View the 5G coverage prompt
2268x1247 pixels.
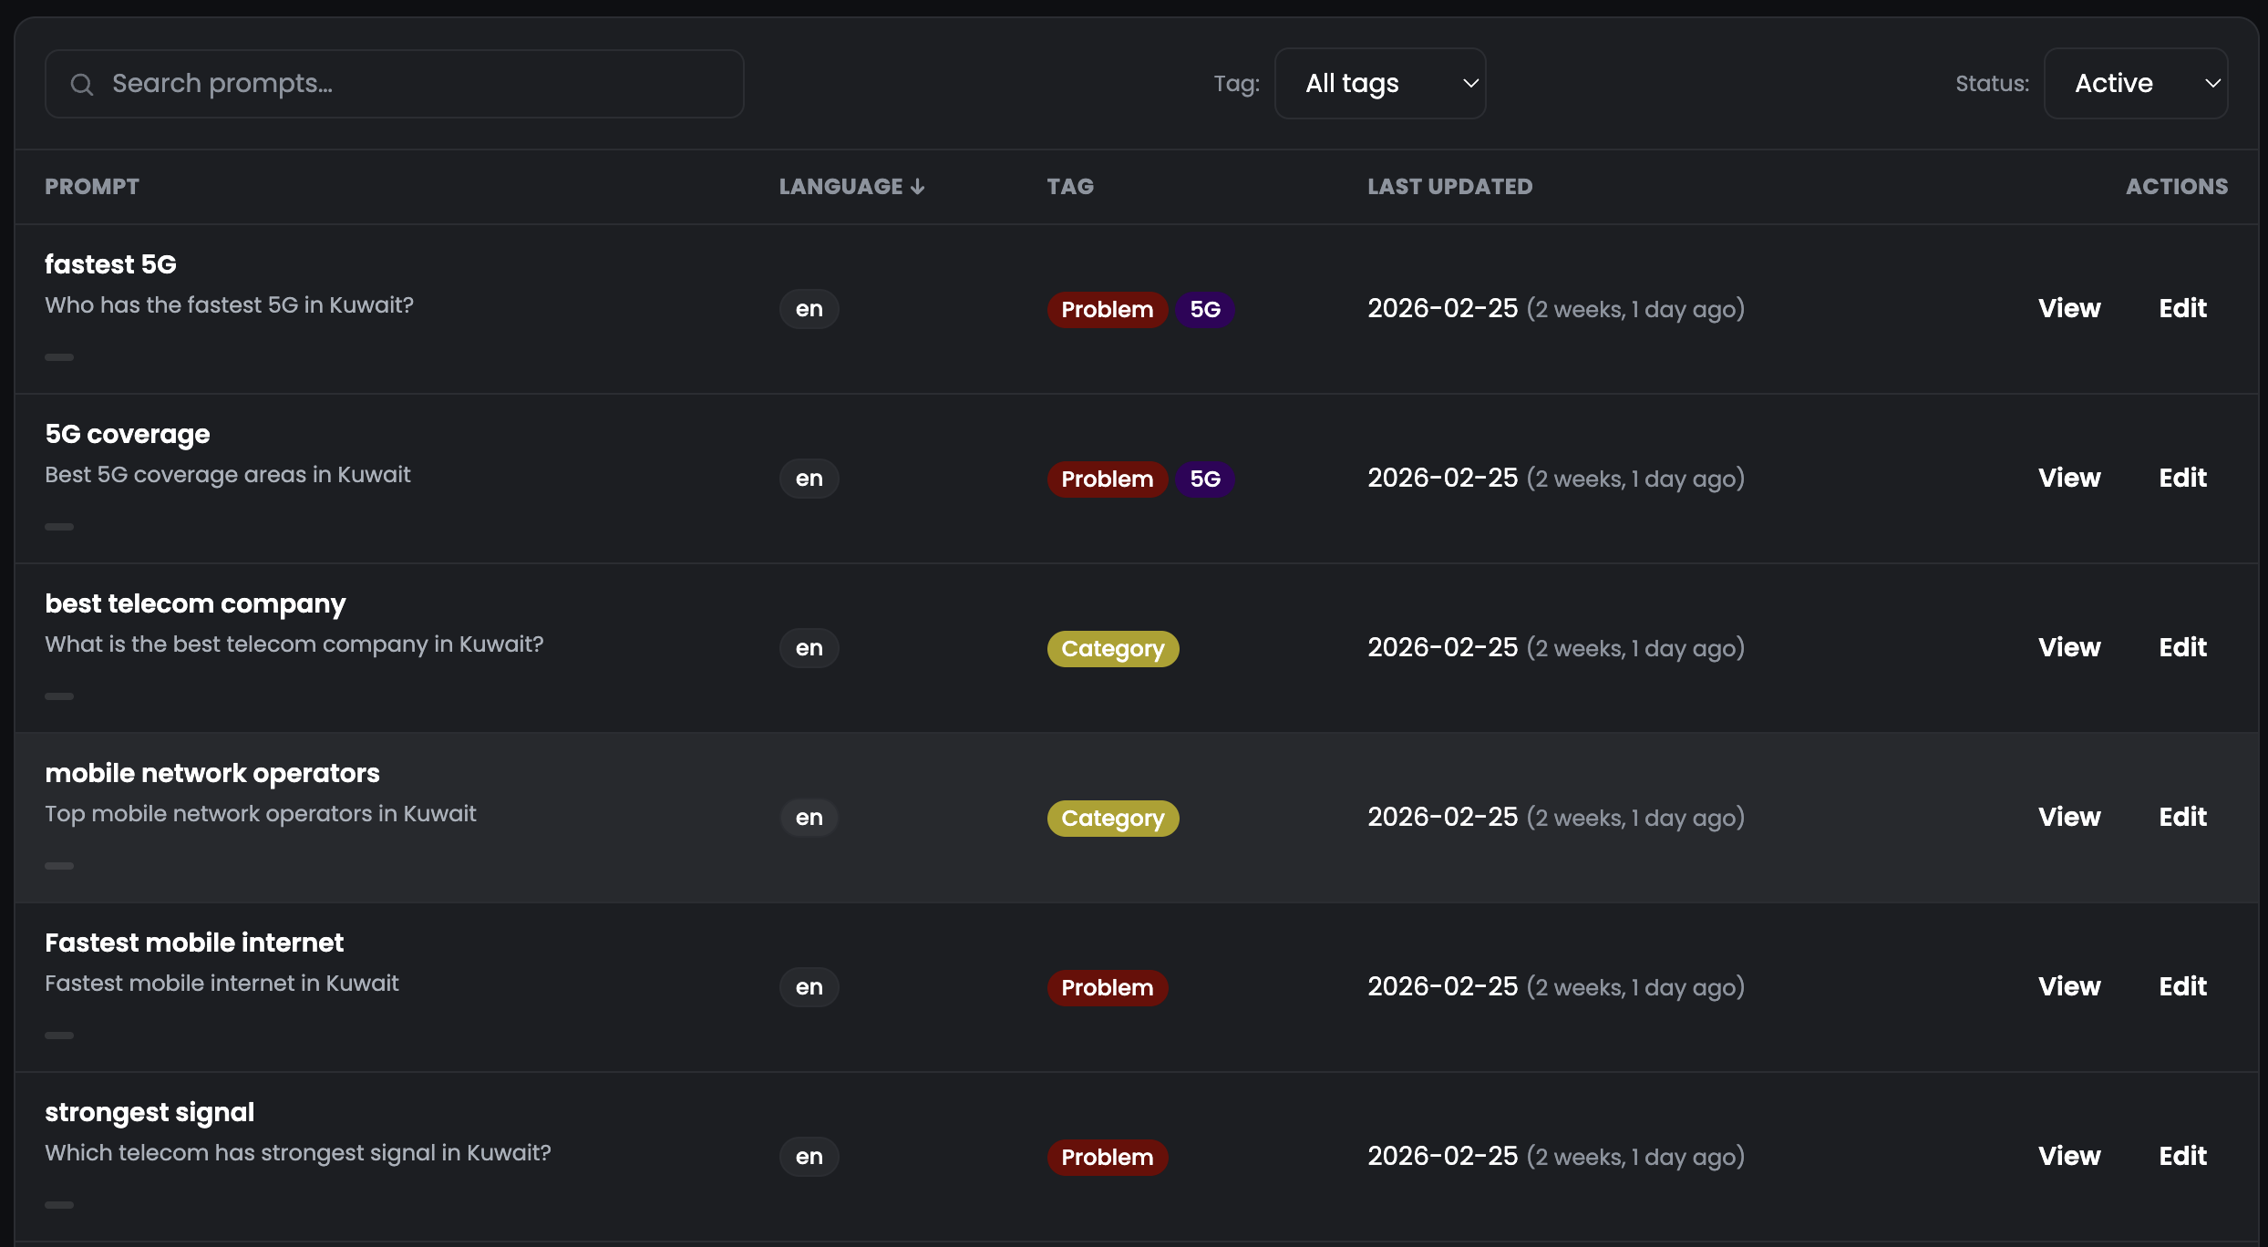click(2068, 479)
